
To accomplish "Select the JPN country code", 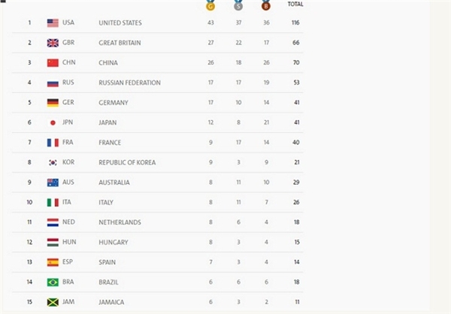I will point(68,122).
